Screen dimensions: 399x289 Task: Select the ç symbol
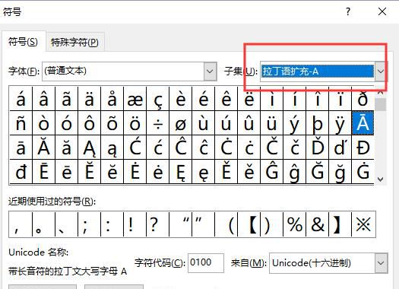158,100
